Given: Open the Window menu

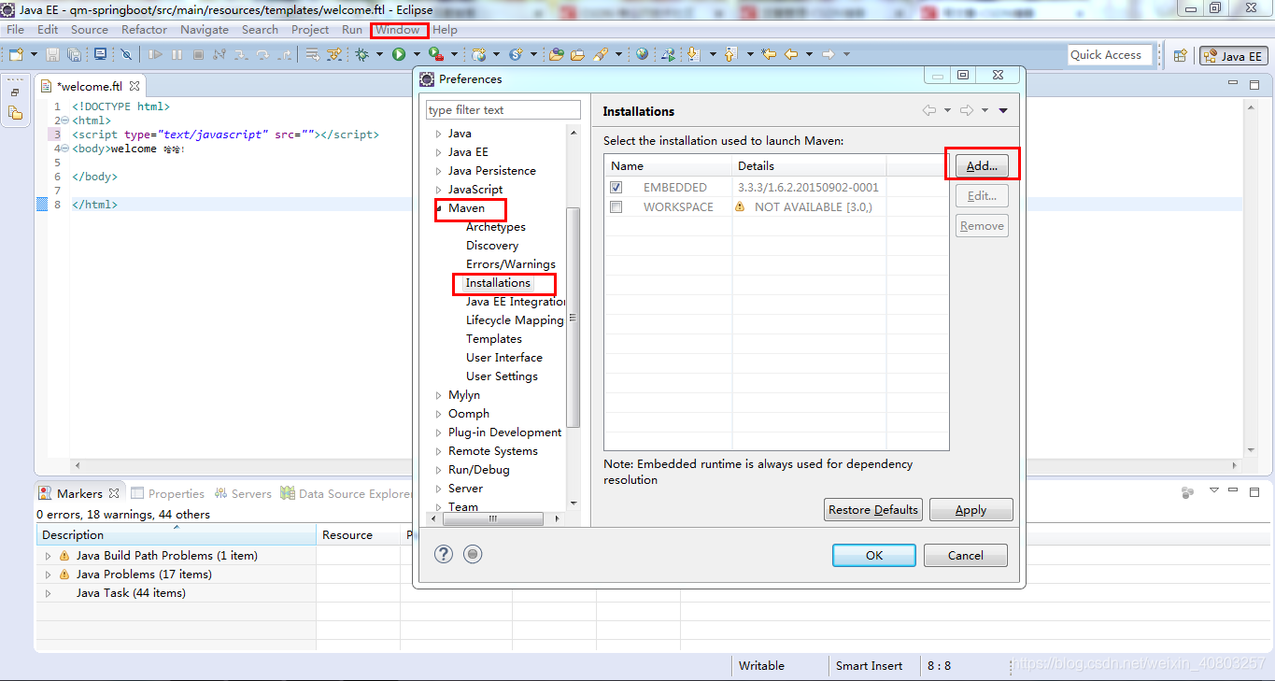Looking at the screenshot, I should (x=398, y=30).
